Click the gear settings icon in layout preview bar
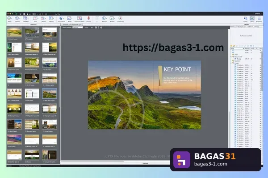 coord(101,28)
